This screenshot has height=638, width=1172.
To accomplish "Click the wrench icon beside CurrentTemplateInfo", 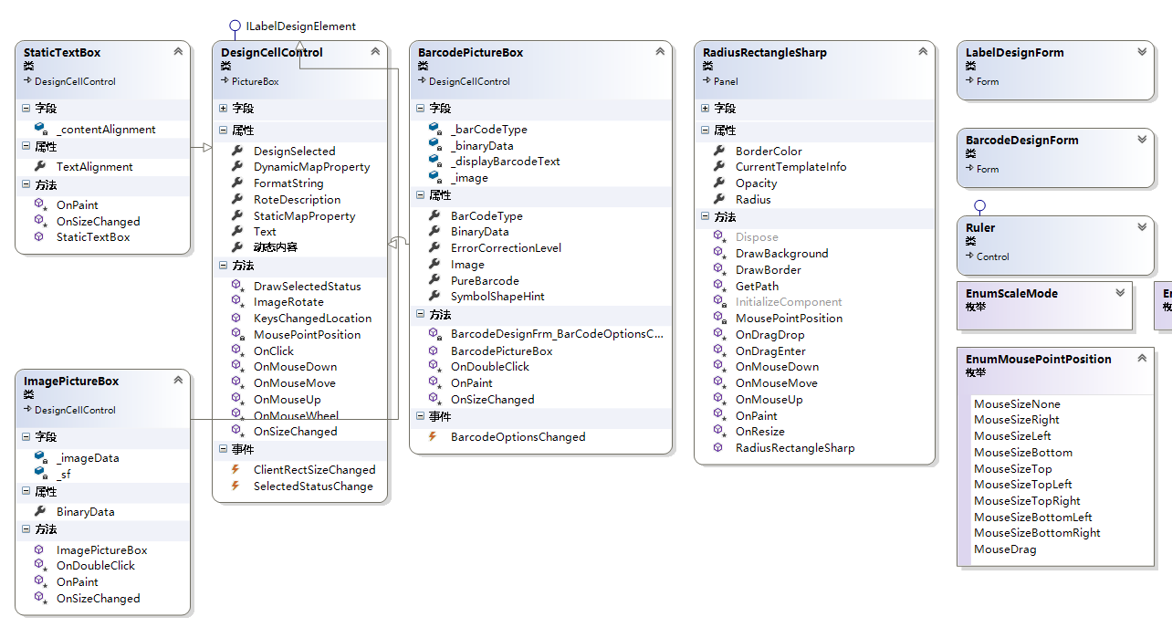I will pos(719,167).
